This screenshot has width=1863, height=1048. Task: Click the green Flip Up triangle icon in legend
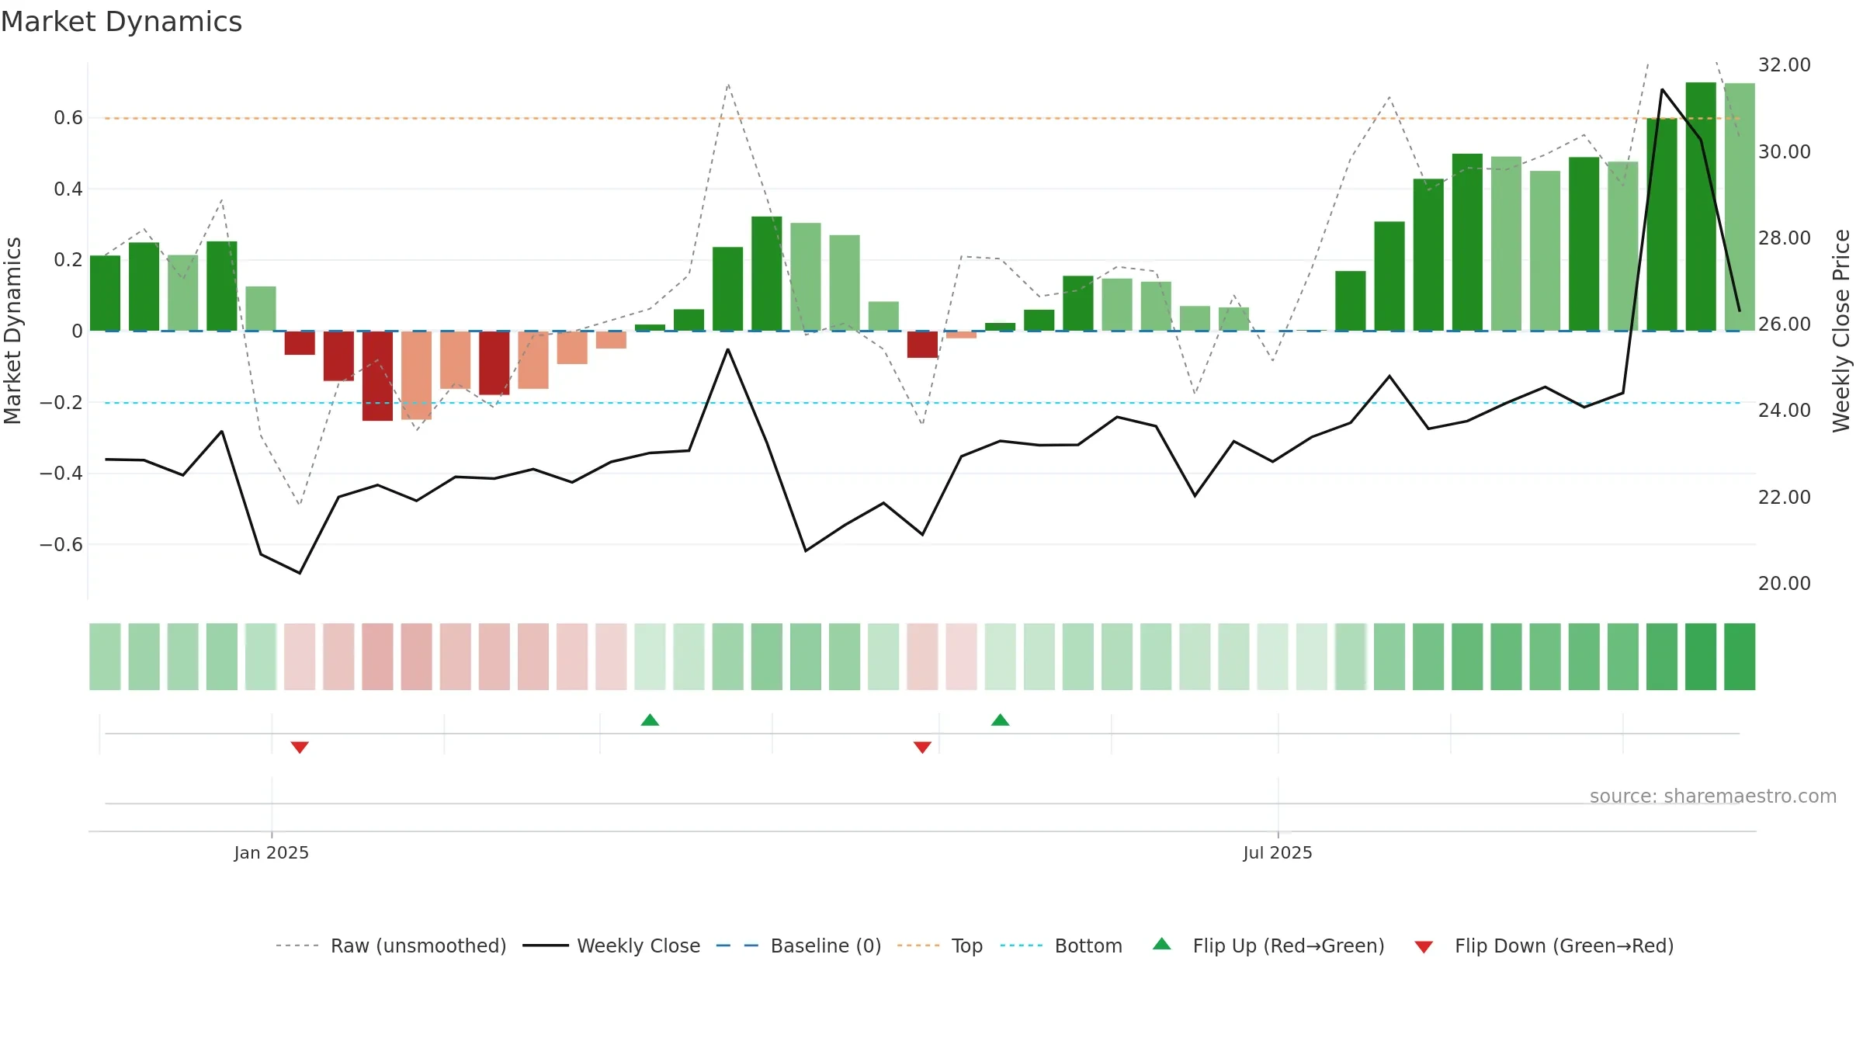tap(1162, 944)
